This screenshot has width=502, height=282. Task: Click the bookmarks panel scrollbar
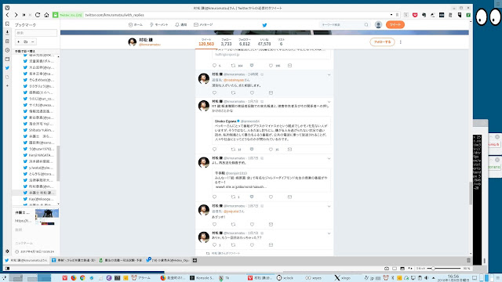coord(58,163)
